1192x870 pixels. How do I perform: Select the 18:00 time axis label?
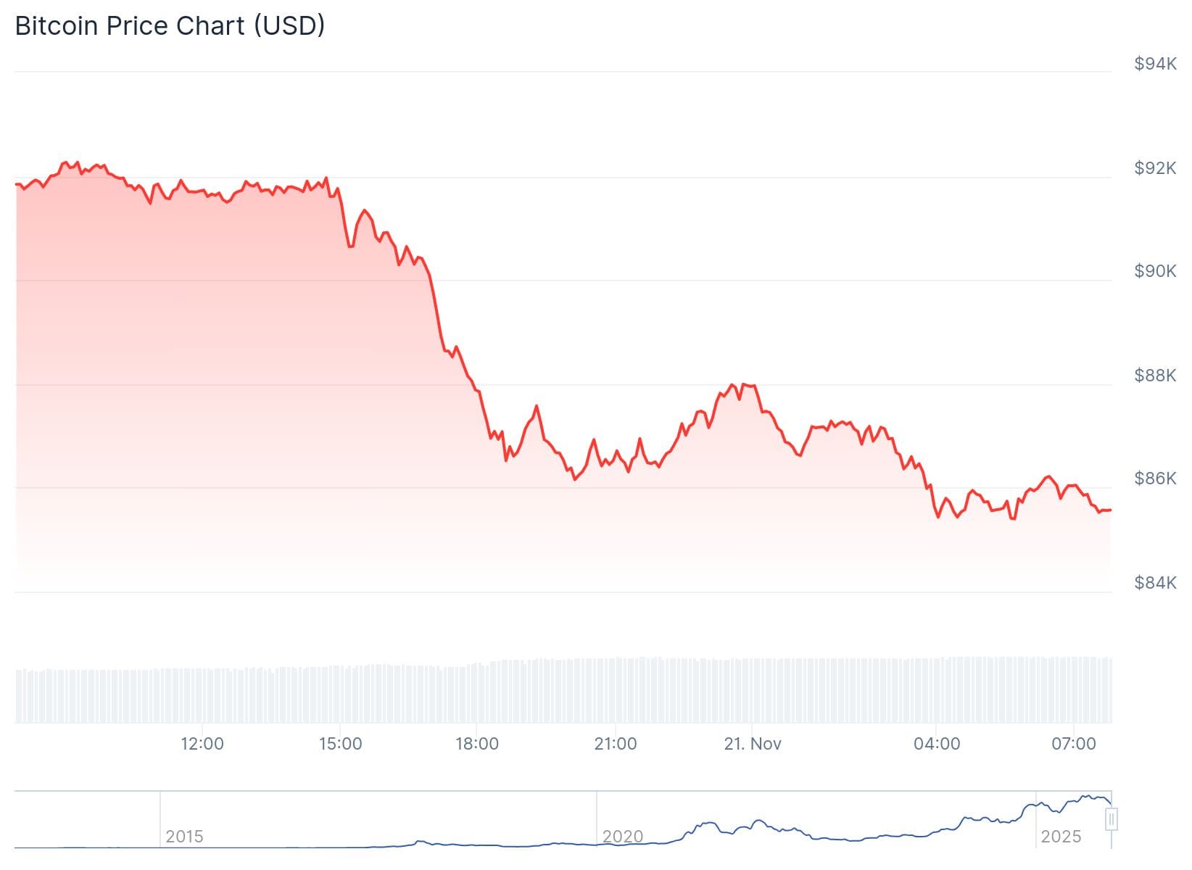477,744
